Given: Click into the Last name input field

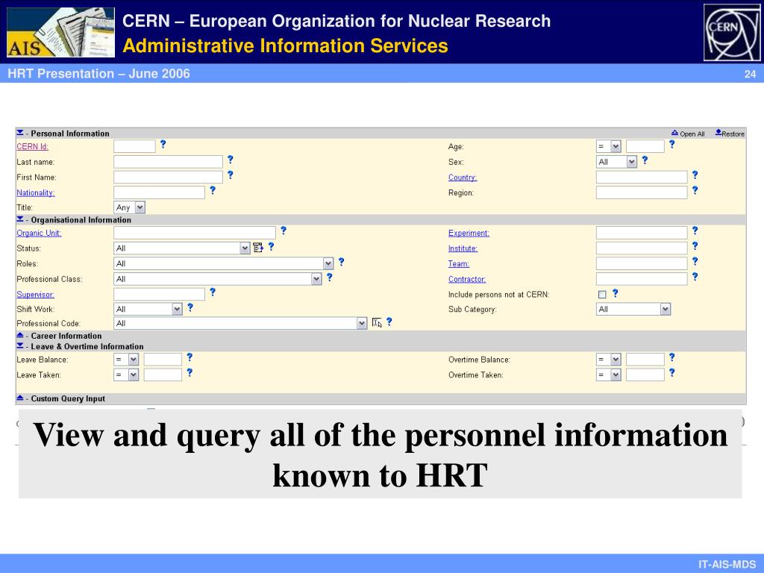Looking at the screenshot, I should tap(168, 162).
